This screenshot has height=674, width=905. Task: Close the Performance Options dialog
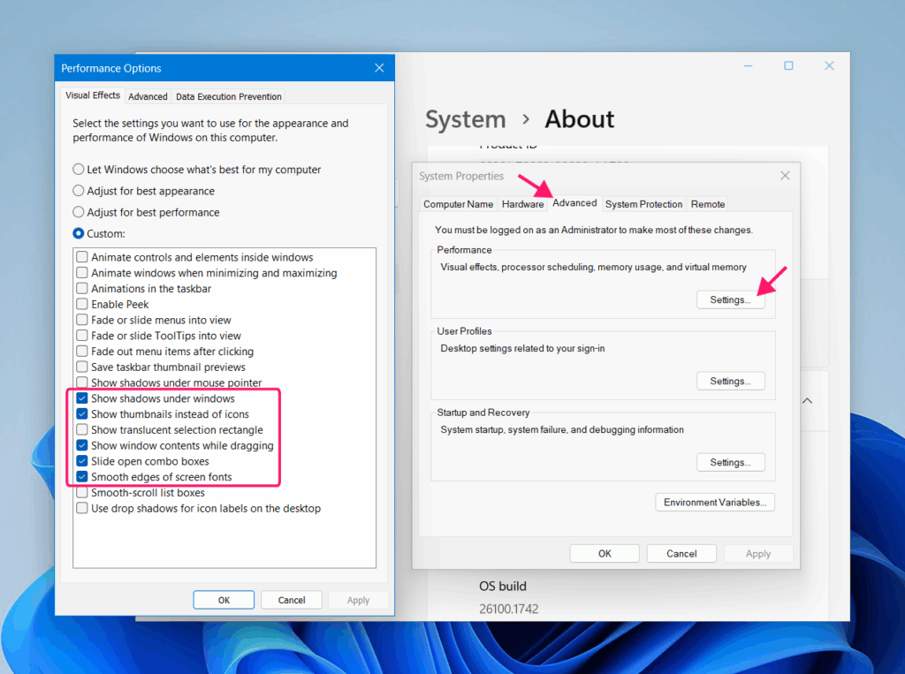pyautogui.click(x=379, y=68)
